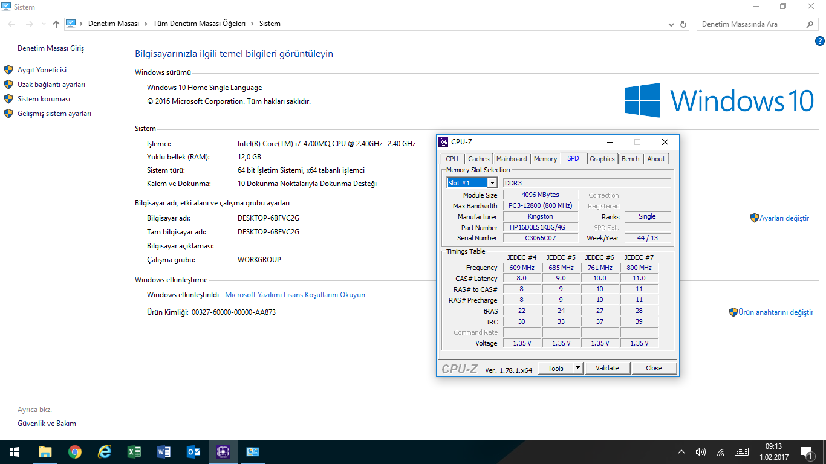The image size is (826, 464).
Task: Click the C3066C07 serial number field
Action: (540, 238)
